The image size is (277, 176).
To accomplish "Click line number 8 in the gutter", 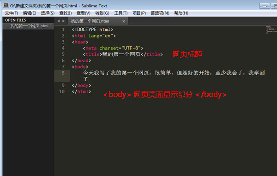I will [x=63, y=73].
